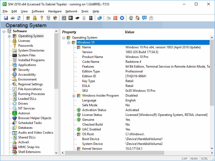Click the property pane scroll up arrow
Viewport: 215px width, 161px height.
tap(212, 38)
